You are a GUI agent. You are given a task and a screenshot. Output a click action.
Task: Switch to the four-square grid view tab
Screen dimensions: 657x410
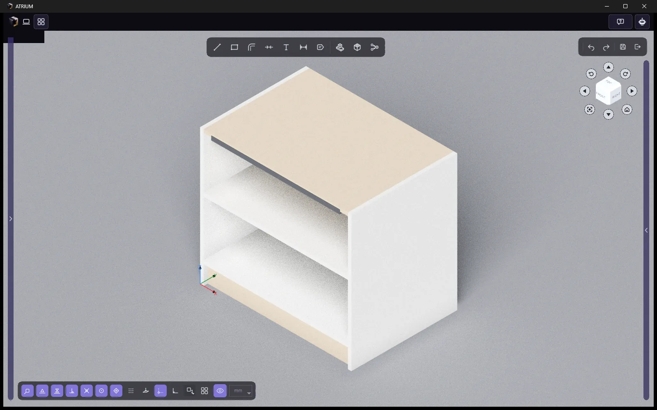[x=41, y=22]
